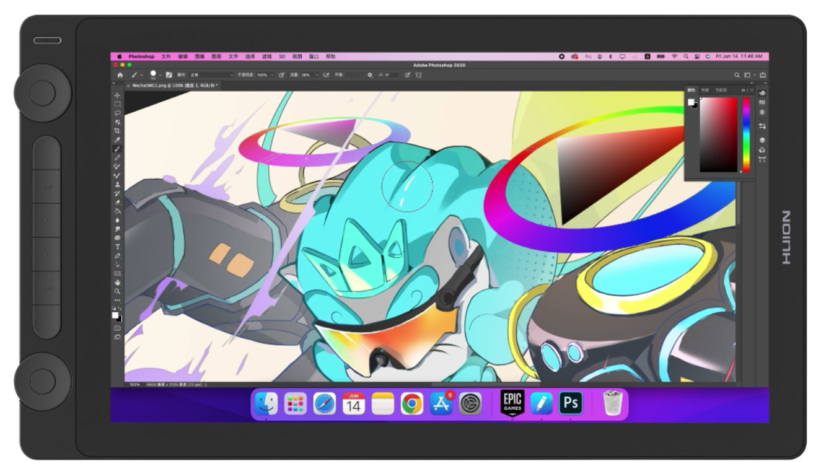821x466 pixels.
Task: Open Google Chrome from the Dock
Action: pos(412,404)
